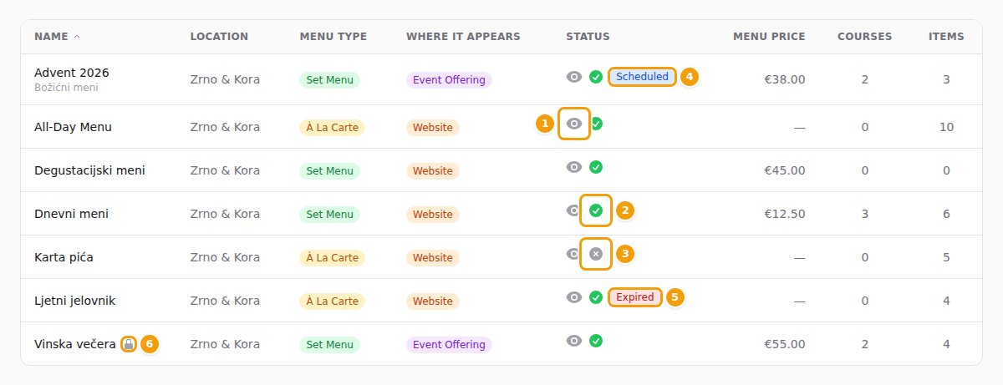
Task: Click the Website badge for Karta pića
Action: click(433, 258)
